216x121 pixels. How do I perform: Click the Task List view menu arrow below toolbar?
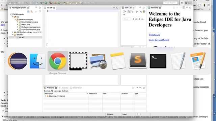coord(124,15)
